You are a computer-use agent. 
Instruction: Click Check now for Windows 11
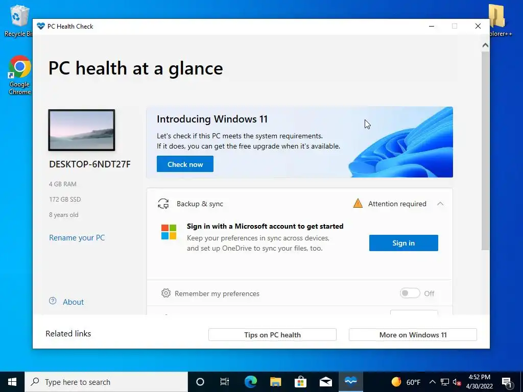pos(185,164)
